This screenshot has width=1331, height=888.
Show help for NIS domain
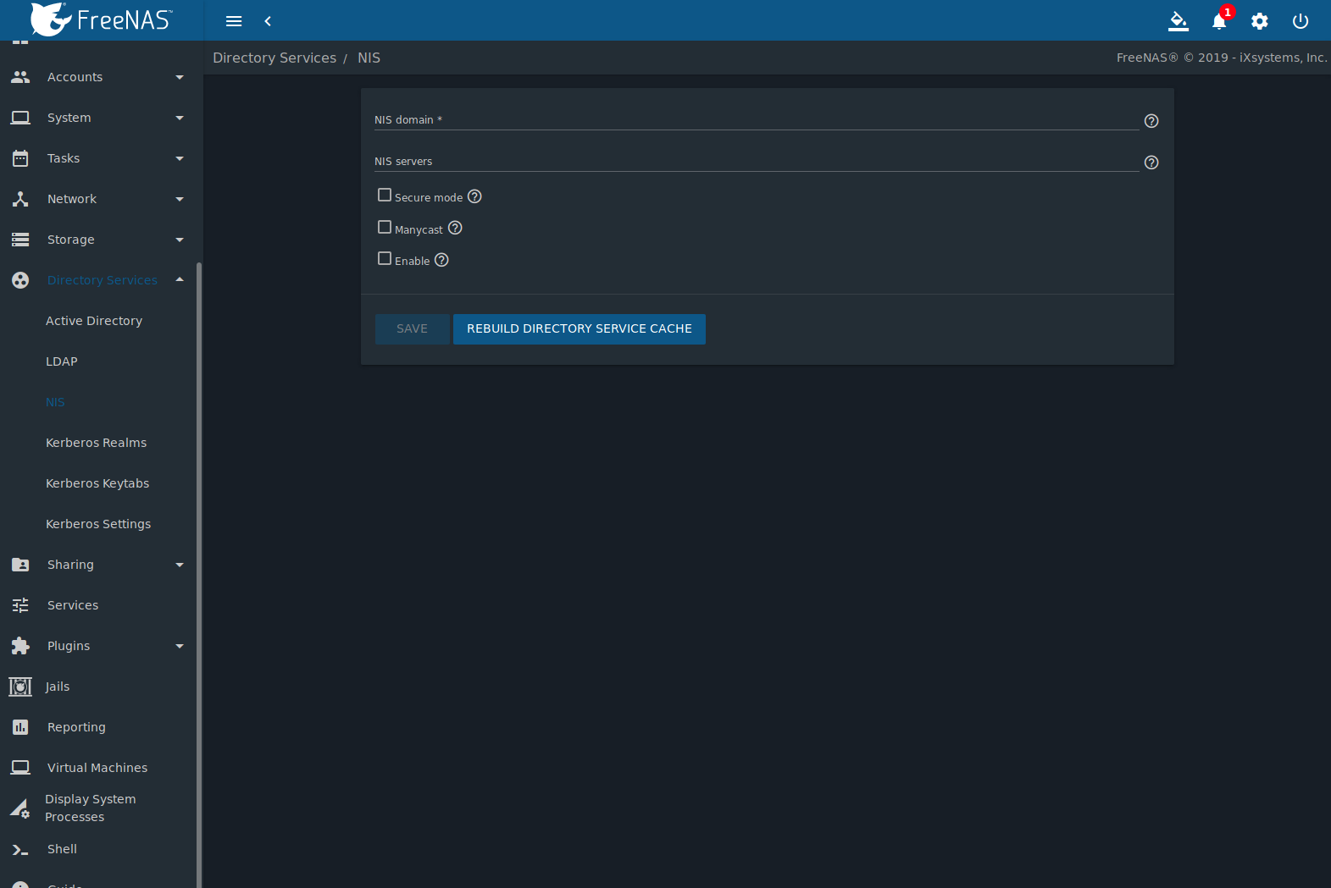[1151, 121]
